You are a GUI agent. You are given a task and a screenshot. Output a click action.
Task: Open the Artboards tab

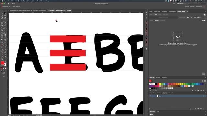coord(171,93)
